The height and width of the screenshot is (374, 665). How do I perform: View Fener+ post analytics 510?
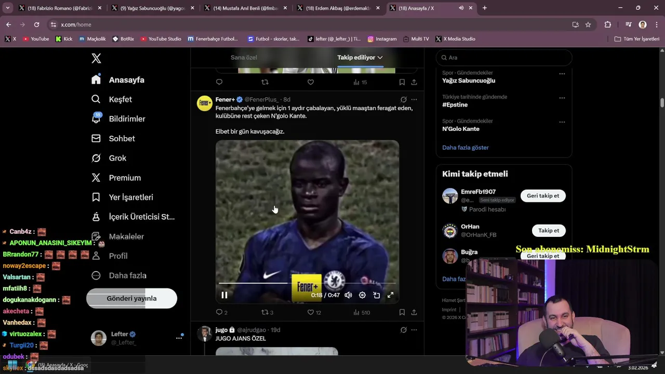(361, 312)
